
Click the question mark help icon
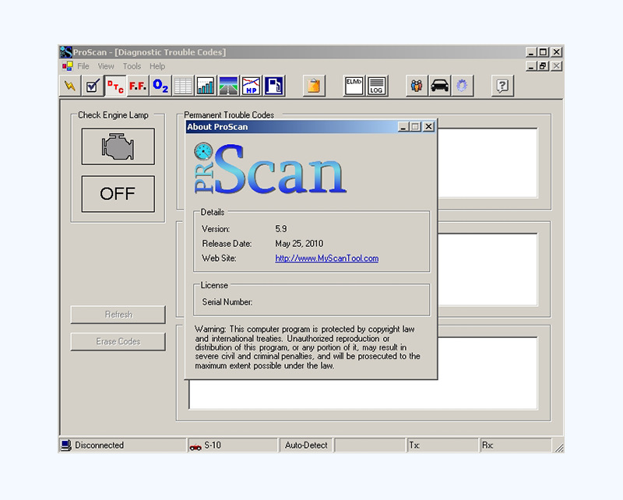coord(502,86)
